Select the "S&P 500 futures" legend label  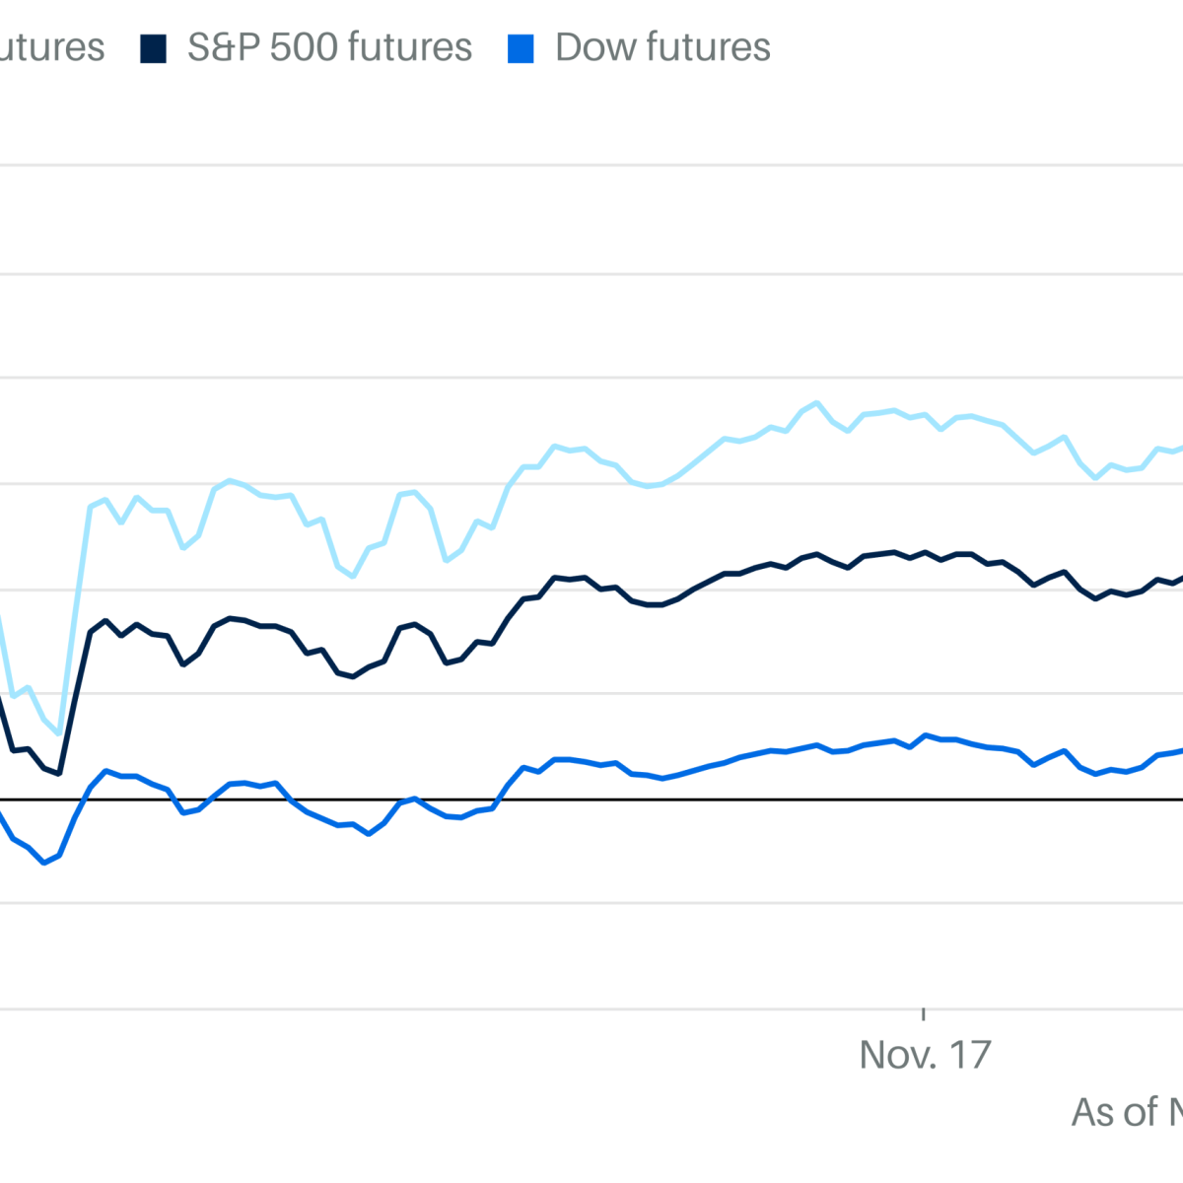click(329, 47)
